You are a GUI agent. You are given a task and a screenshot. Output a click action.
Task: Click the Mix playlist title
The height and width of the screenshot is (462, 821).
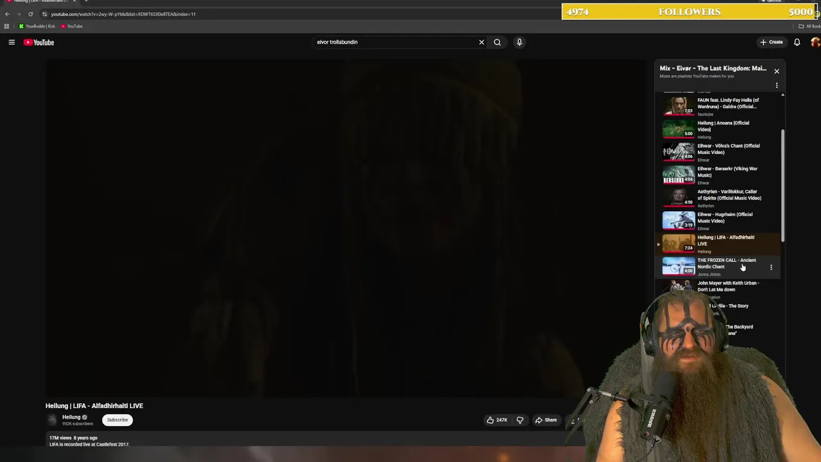(x=713, y=68)
